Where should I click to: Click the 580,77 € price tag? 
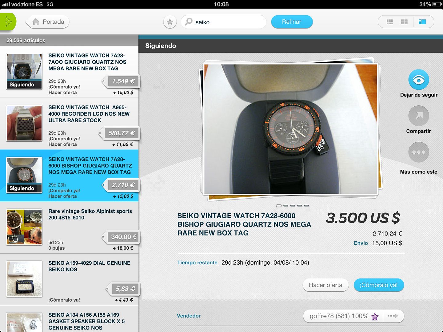click(x=120, y=133)
